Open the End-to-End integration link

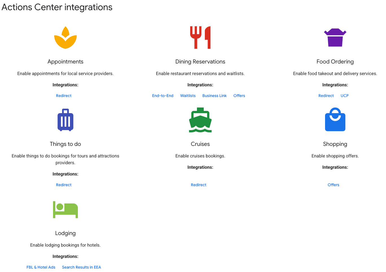pos(163,96)
